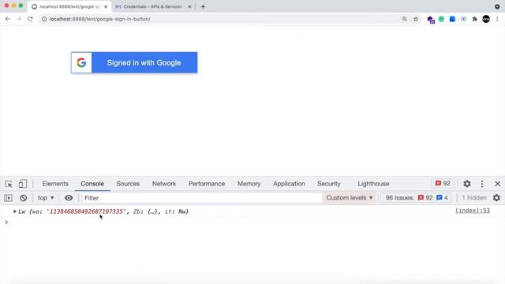Screen dimensions: 505x284
Task: Open the Network panel
Action: coord(164,184)
